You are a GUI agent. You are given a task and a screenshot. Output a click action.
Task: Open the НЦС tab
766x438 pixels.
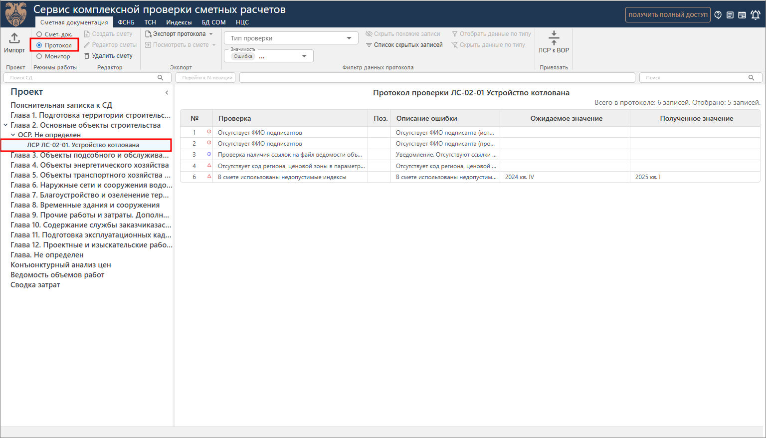(242, 22)
